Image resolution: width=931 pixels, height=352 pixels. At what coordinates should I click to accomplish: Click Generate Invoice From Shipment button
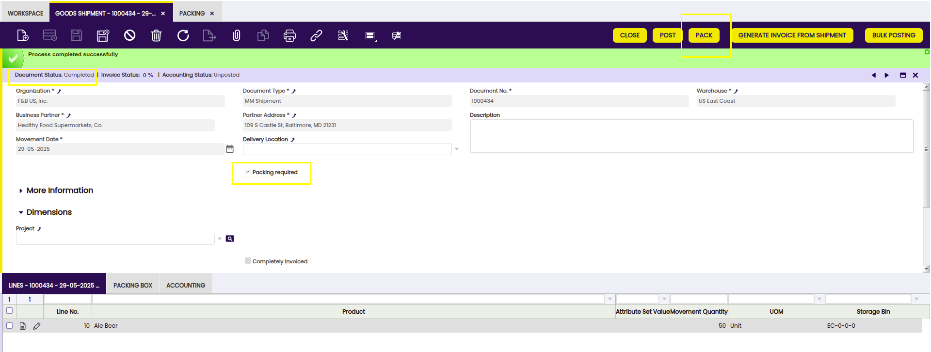pos(792,35)
